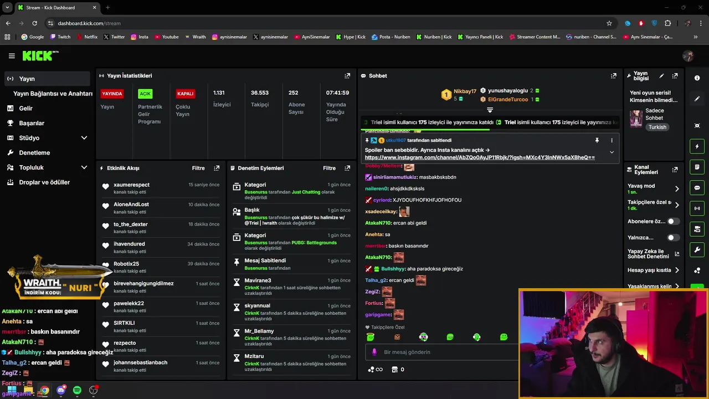Viewport: 709px width, 399px height.
Task: Reload the dashboard page
Action: (34, 23)
